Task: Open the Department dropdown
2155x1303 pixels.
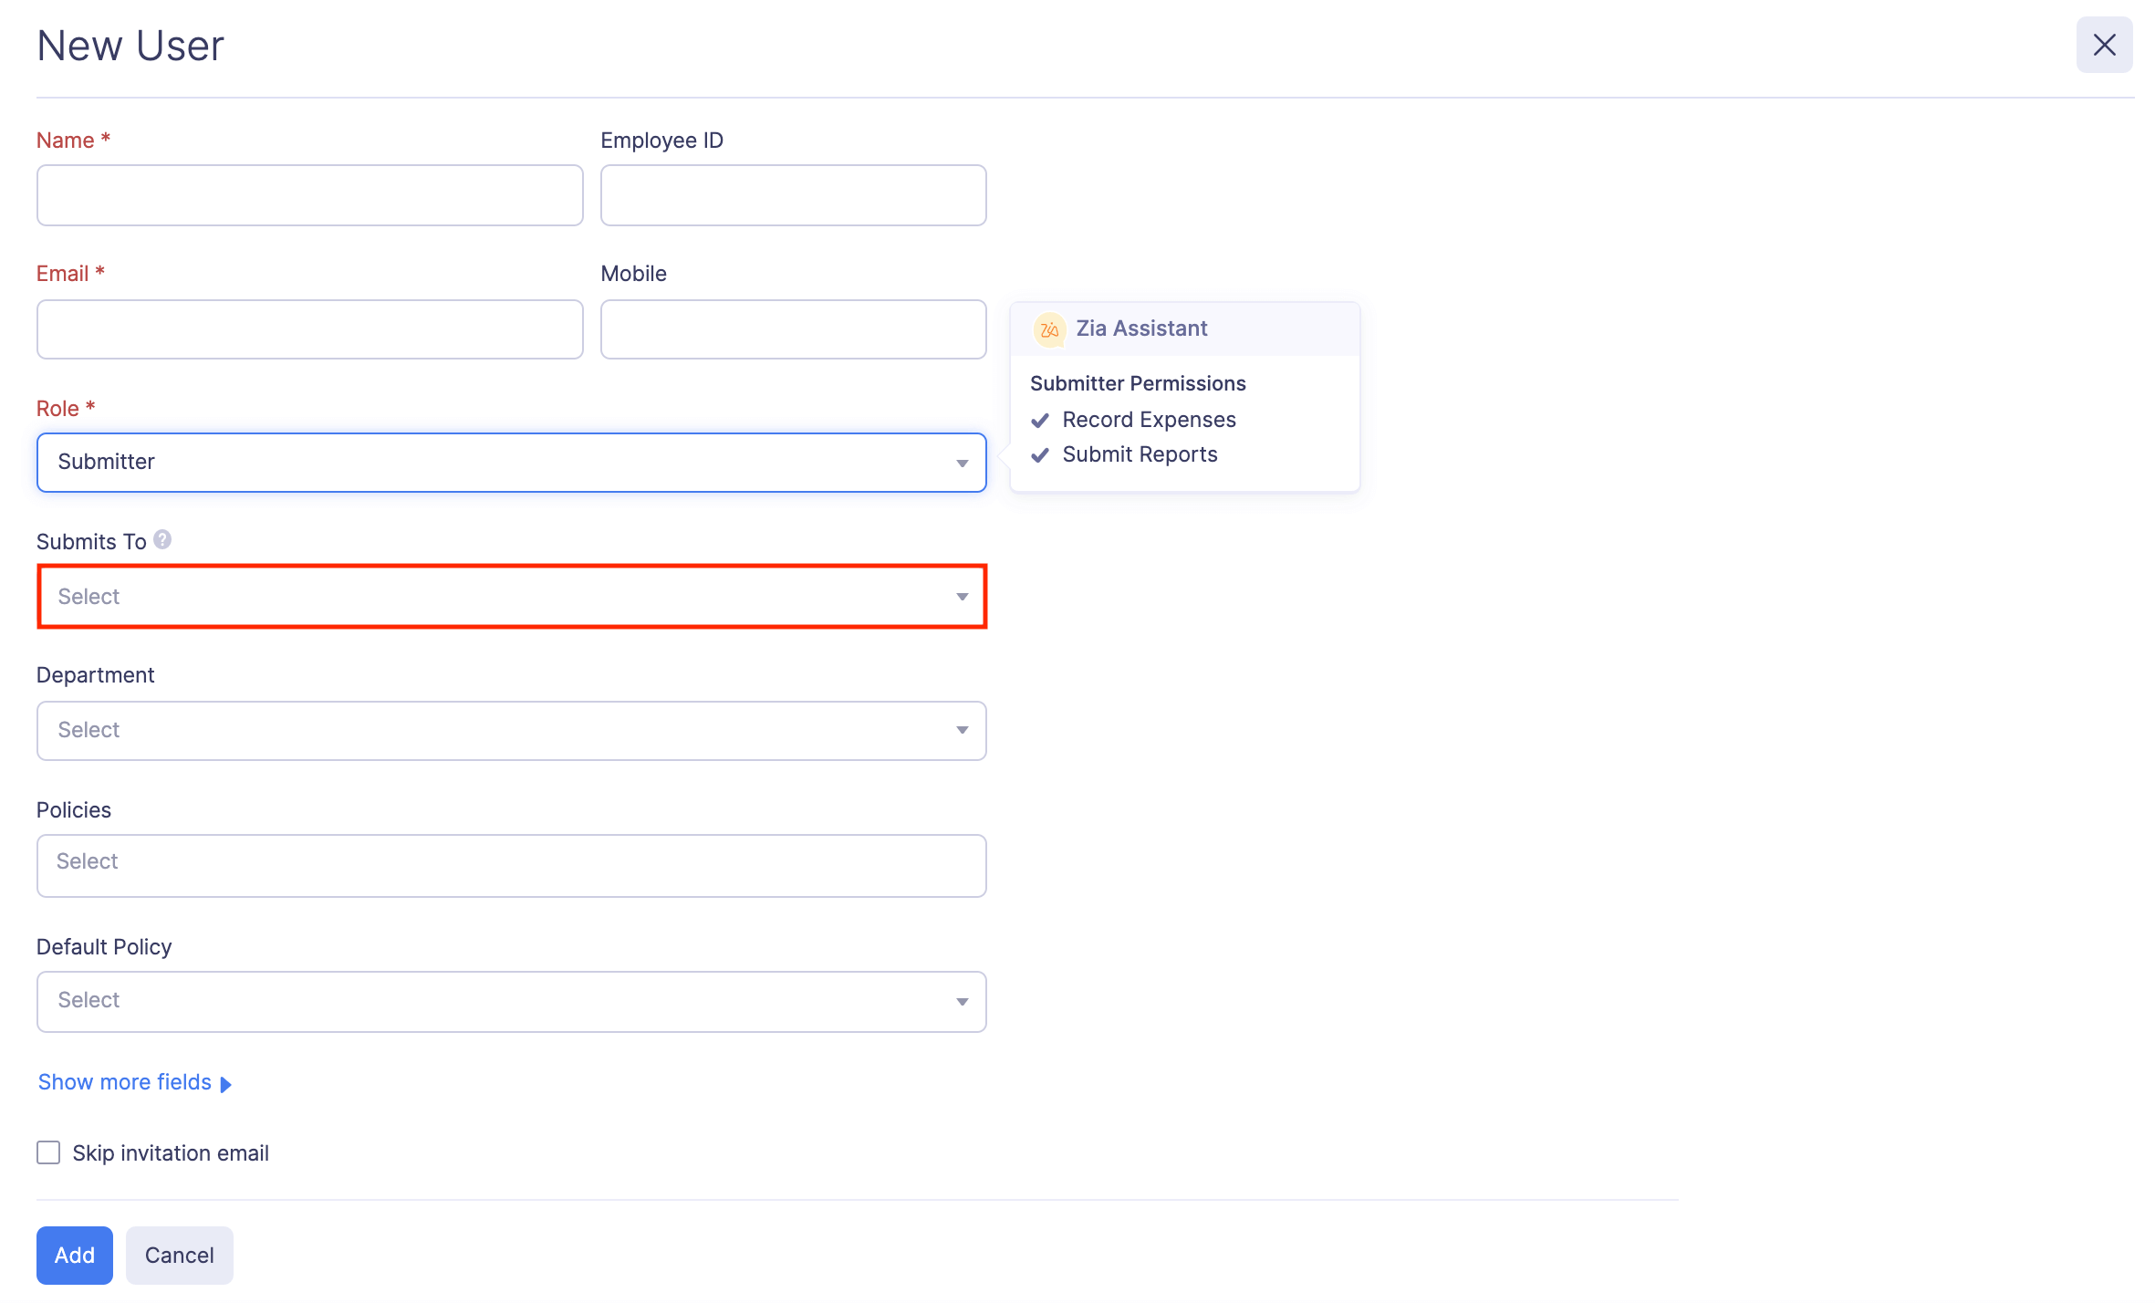Action: coord(511,730)
